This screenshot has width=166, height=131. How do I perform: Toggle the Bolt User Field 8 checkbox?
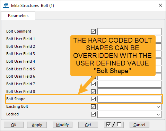pyautogui.click(x=93, y=91)
